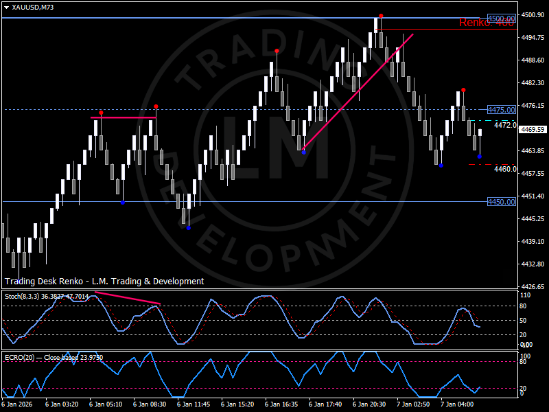Click 4432.80 on the price scale
This screenshot has height=412, width=549.
533,264
